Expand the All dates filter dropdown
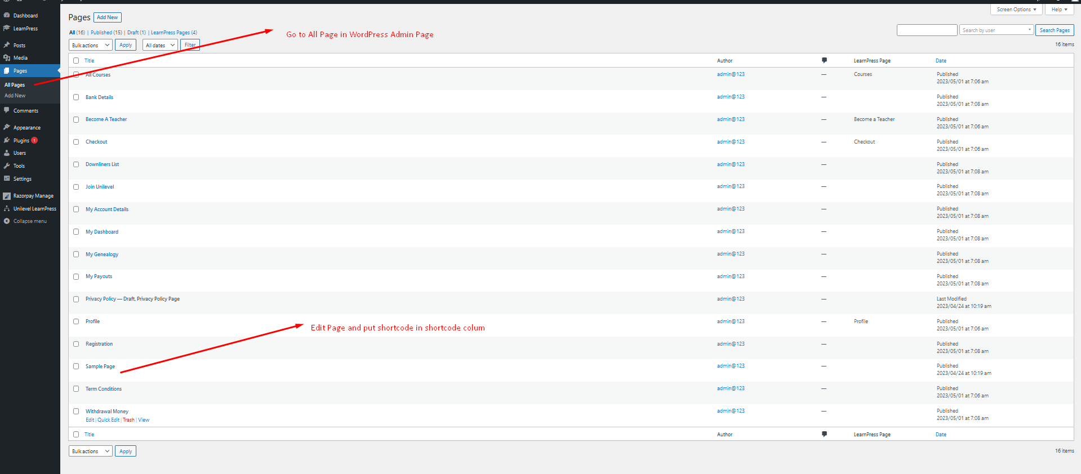The height and width of the screenshot is (474, 1081). (x=160, y=45)
